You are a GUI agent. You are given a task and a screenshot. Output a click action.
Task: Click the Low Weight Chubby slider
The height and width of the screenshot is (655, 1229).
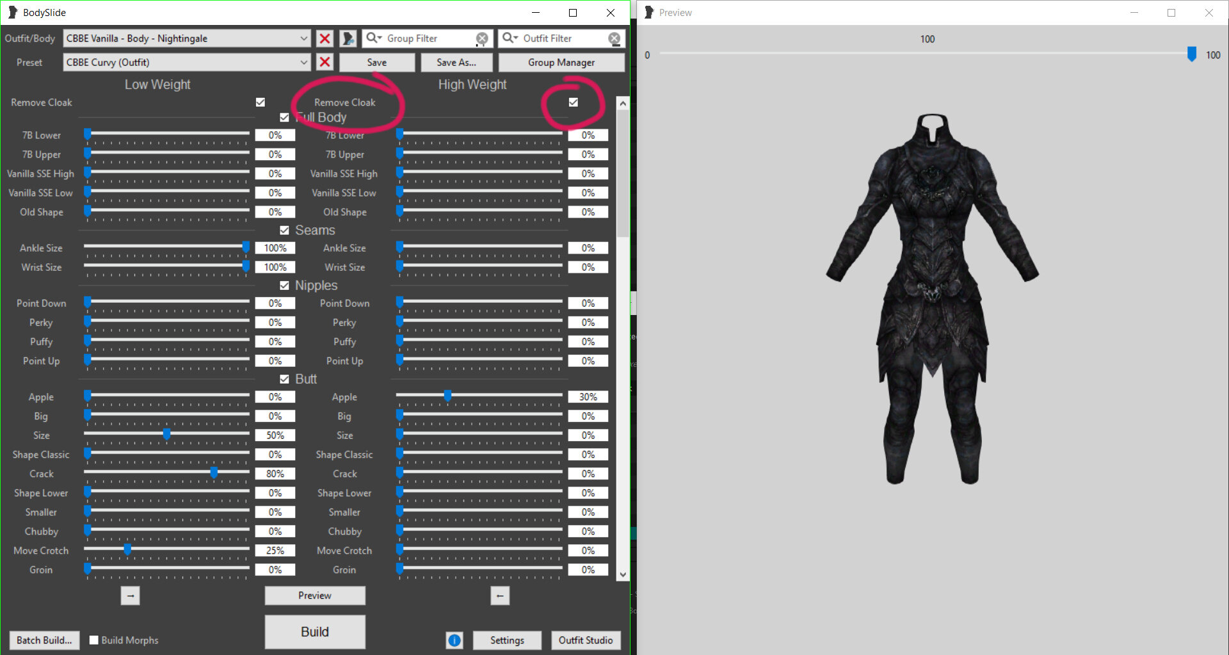coord(166,531)
